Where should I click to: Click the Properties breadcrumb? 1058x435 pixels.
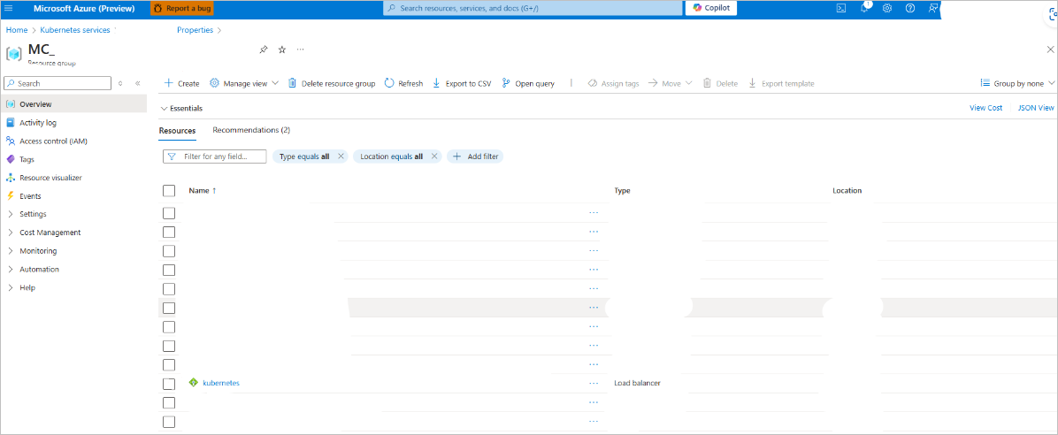pos(195,30)
